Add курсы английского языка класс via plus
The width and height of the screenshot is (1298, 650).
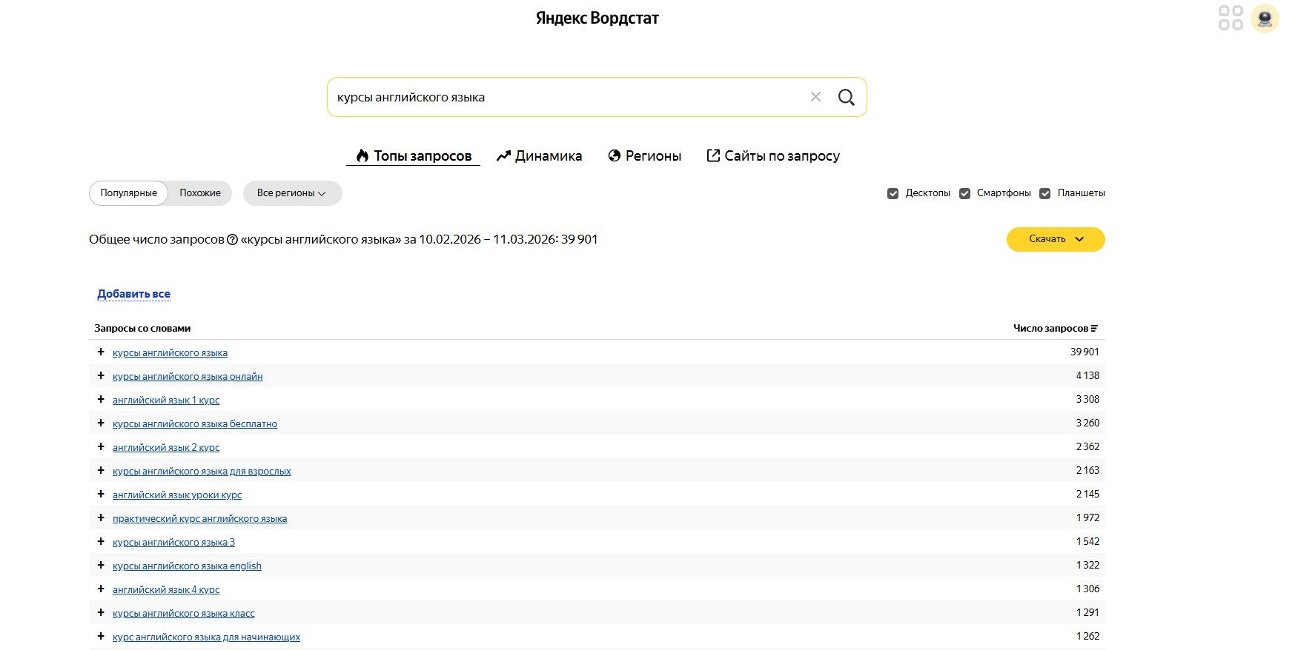pos(101,613)
